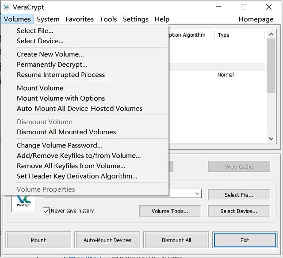Click the Mount button
The image size is (283, 258).
click(x=38, y=240)
